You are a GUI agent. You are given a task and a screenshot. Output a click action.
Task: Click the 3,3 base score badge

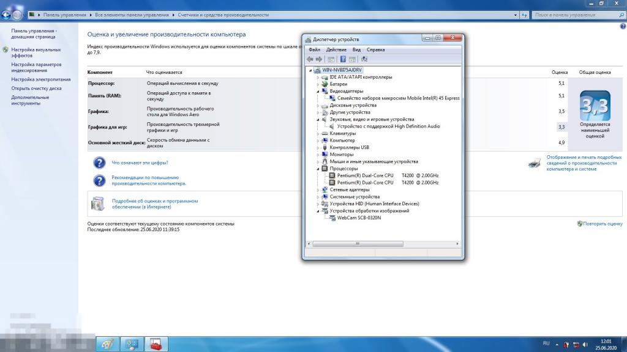pyautogui.click(x=595, y=106)
